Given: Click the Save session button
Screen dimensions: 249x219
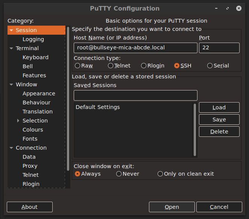Looking at the screenshot, I should coord(219,119).
